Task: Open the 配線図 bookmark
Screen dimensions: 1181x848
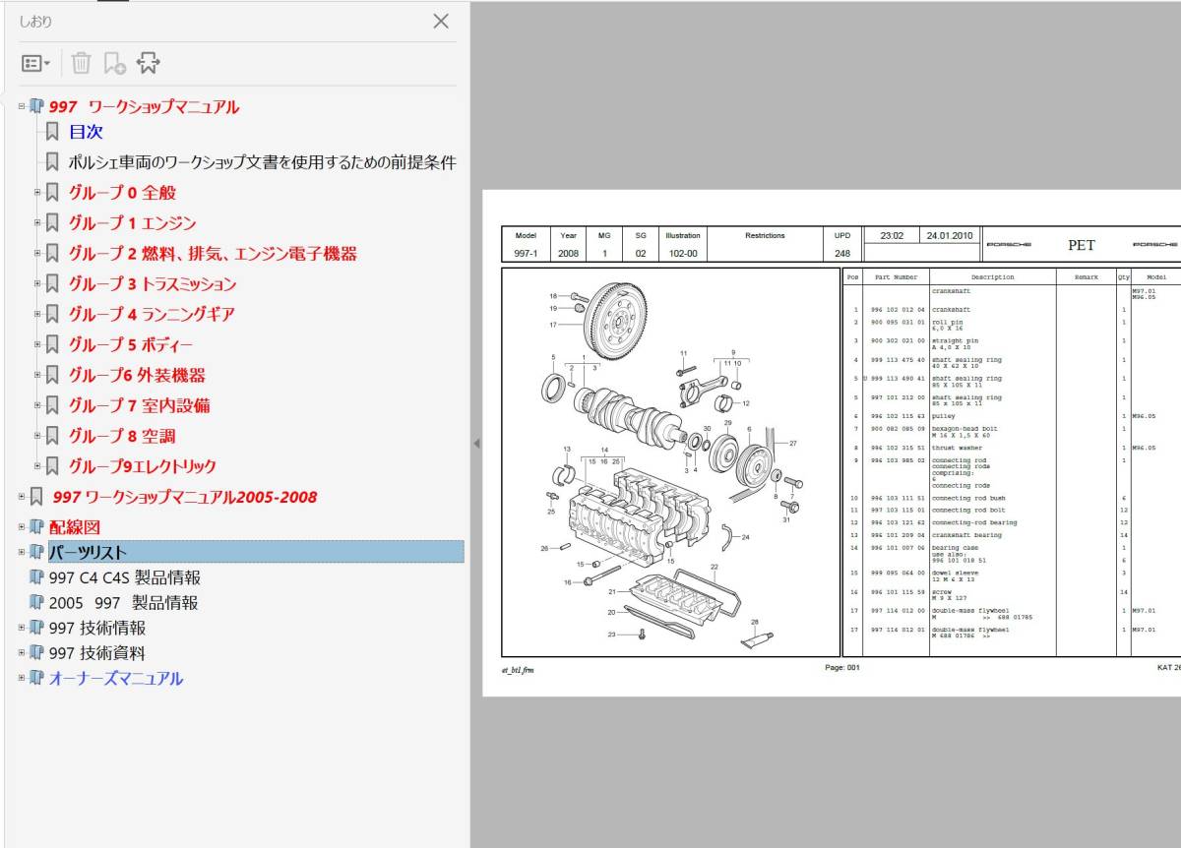Action: [x=74, y=527]
